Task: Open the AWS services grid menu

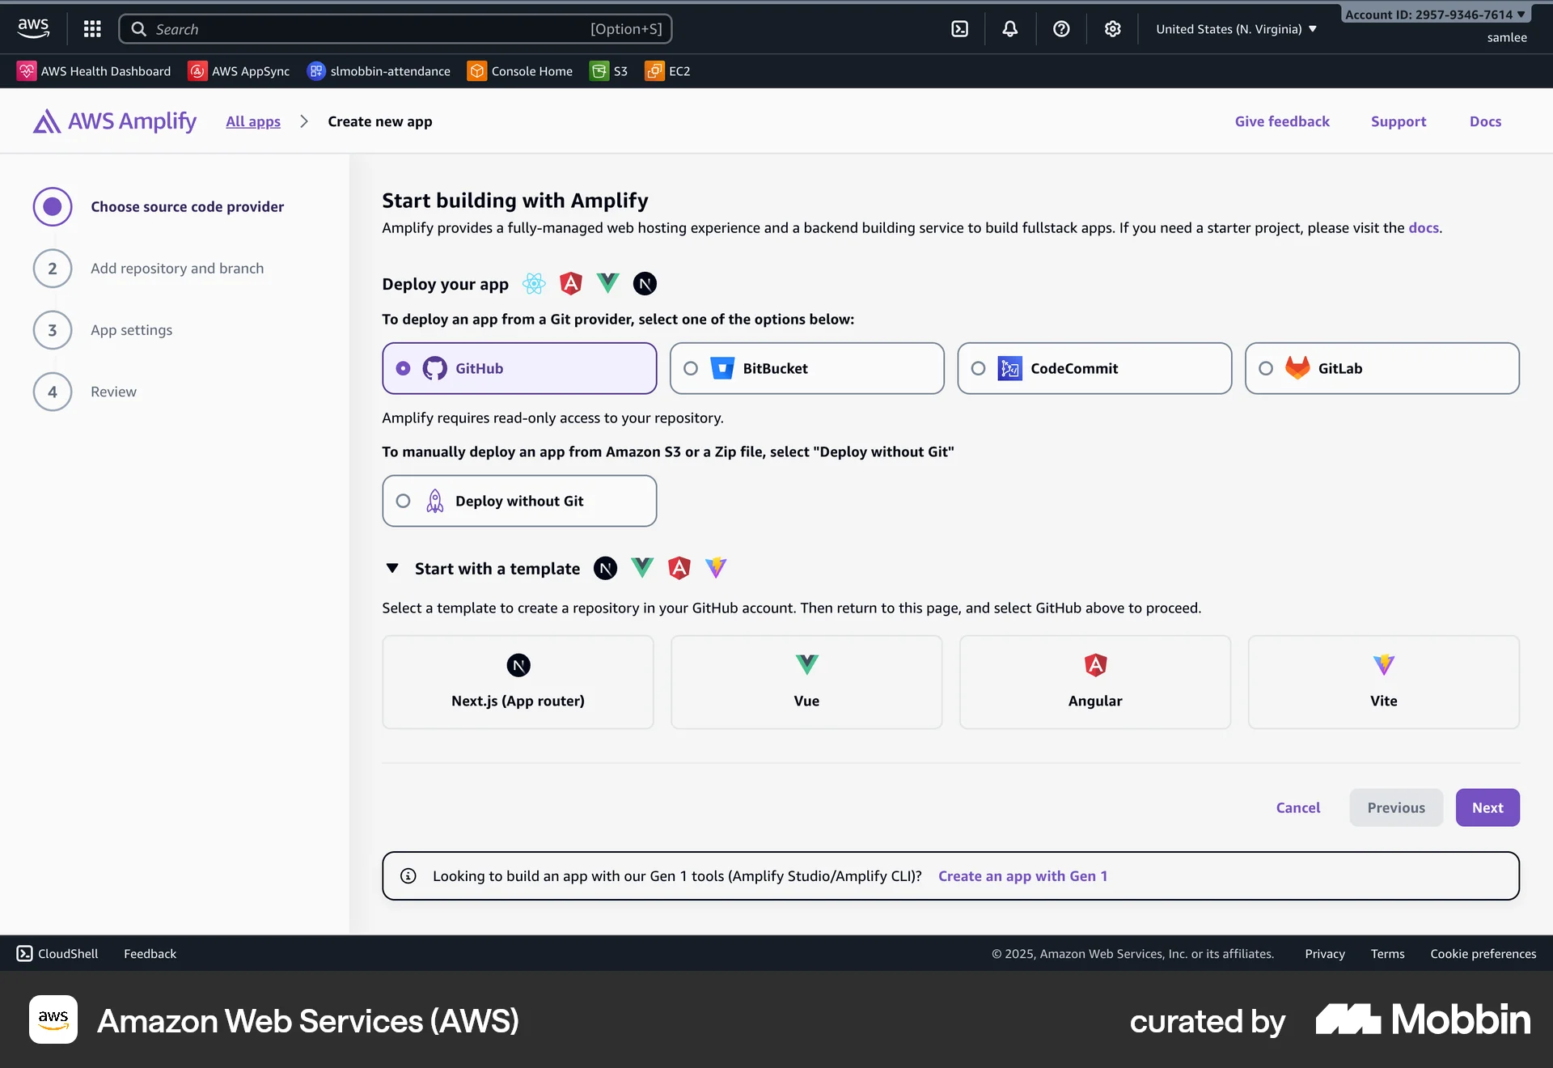Action: pyautogui.click(x=92, y=28)
